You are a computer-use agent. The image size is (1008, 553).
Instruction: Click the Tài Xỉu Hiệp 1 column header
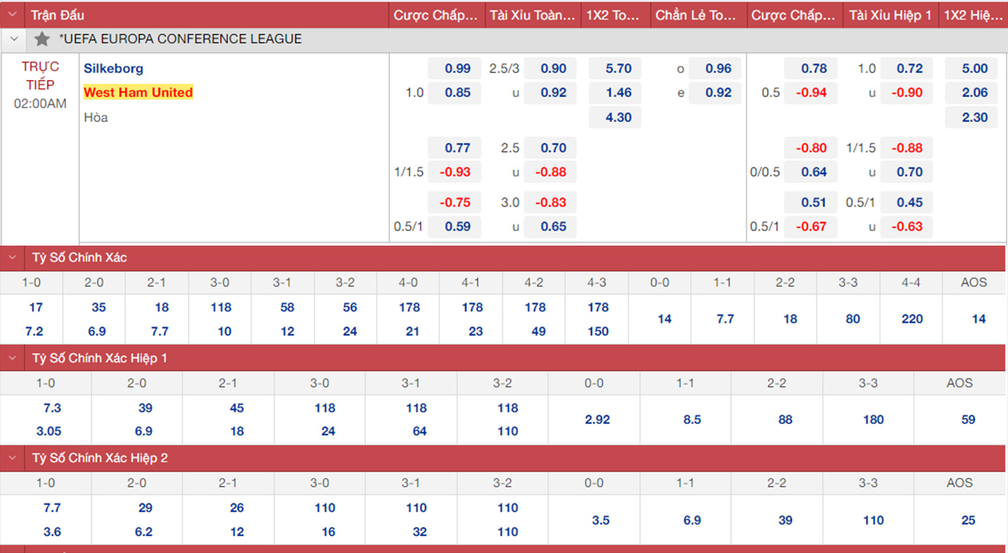[890, 15]
